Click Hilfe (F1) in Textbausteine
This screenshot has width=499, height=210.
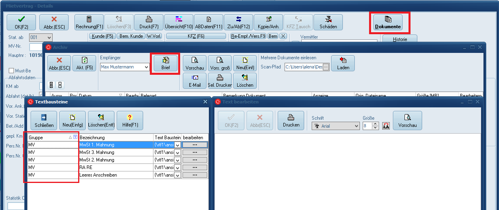130,121
